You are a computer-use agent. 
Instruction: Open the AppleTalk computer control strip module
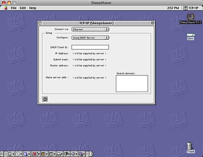11,154
